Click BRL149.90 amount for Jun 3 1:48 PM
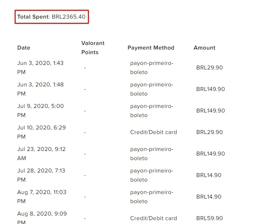The width and height of the screenshot is (266, 224). click(211, 89)
